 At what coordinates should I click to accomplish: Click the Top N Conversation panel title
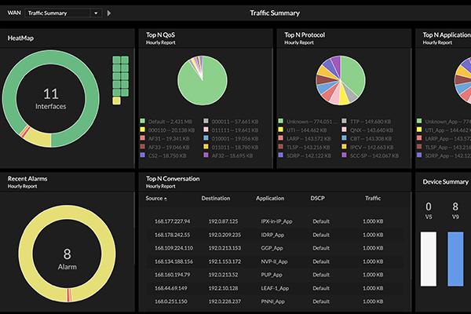[173, 179]
